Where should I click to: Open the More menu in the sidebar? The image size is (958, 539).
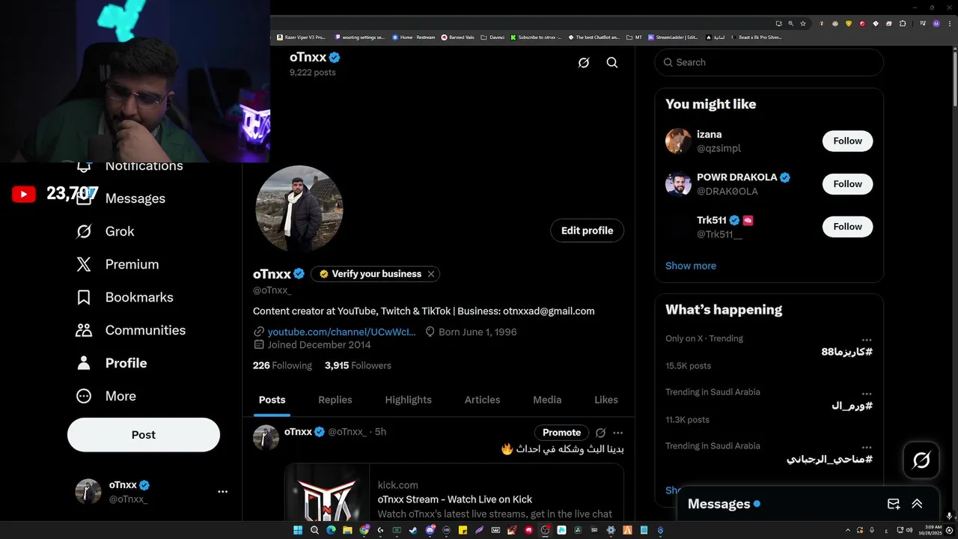[x=106, y=396]
